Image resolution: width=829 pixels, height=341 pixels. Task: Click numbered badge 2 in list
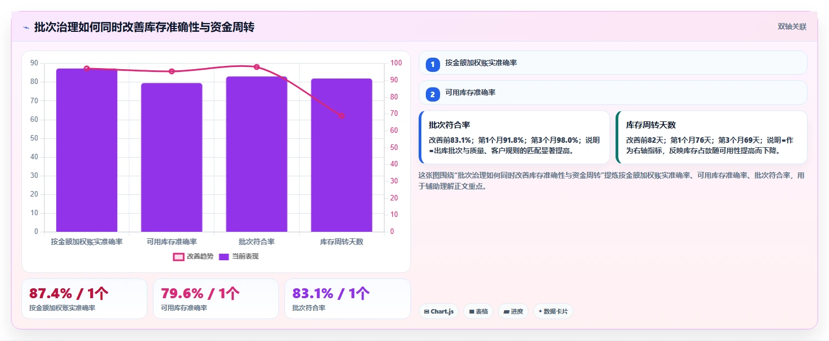[x=432, y=94]
